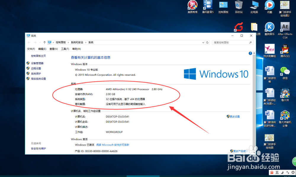
Task: Select the 厦门旅游攻略 Word document icon
Action: tap(270, 74)
